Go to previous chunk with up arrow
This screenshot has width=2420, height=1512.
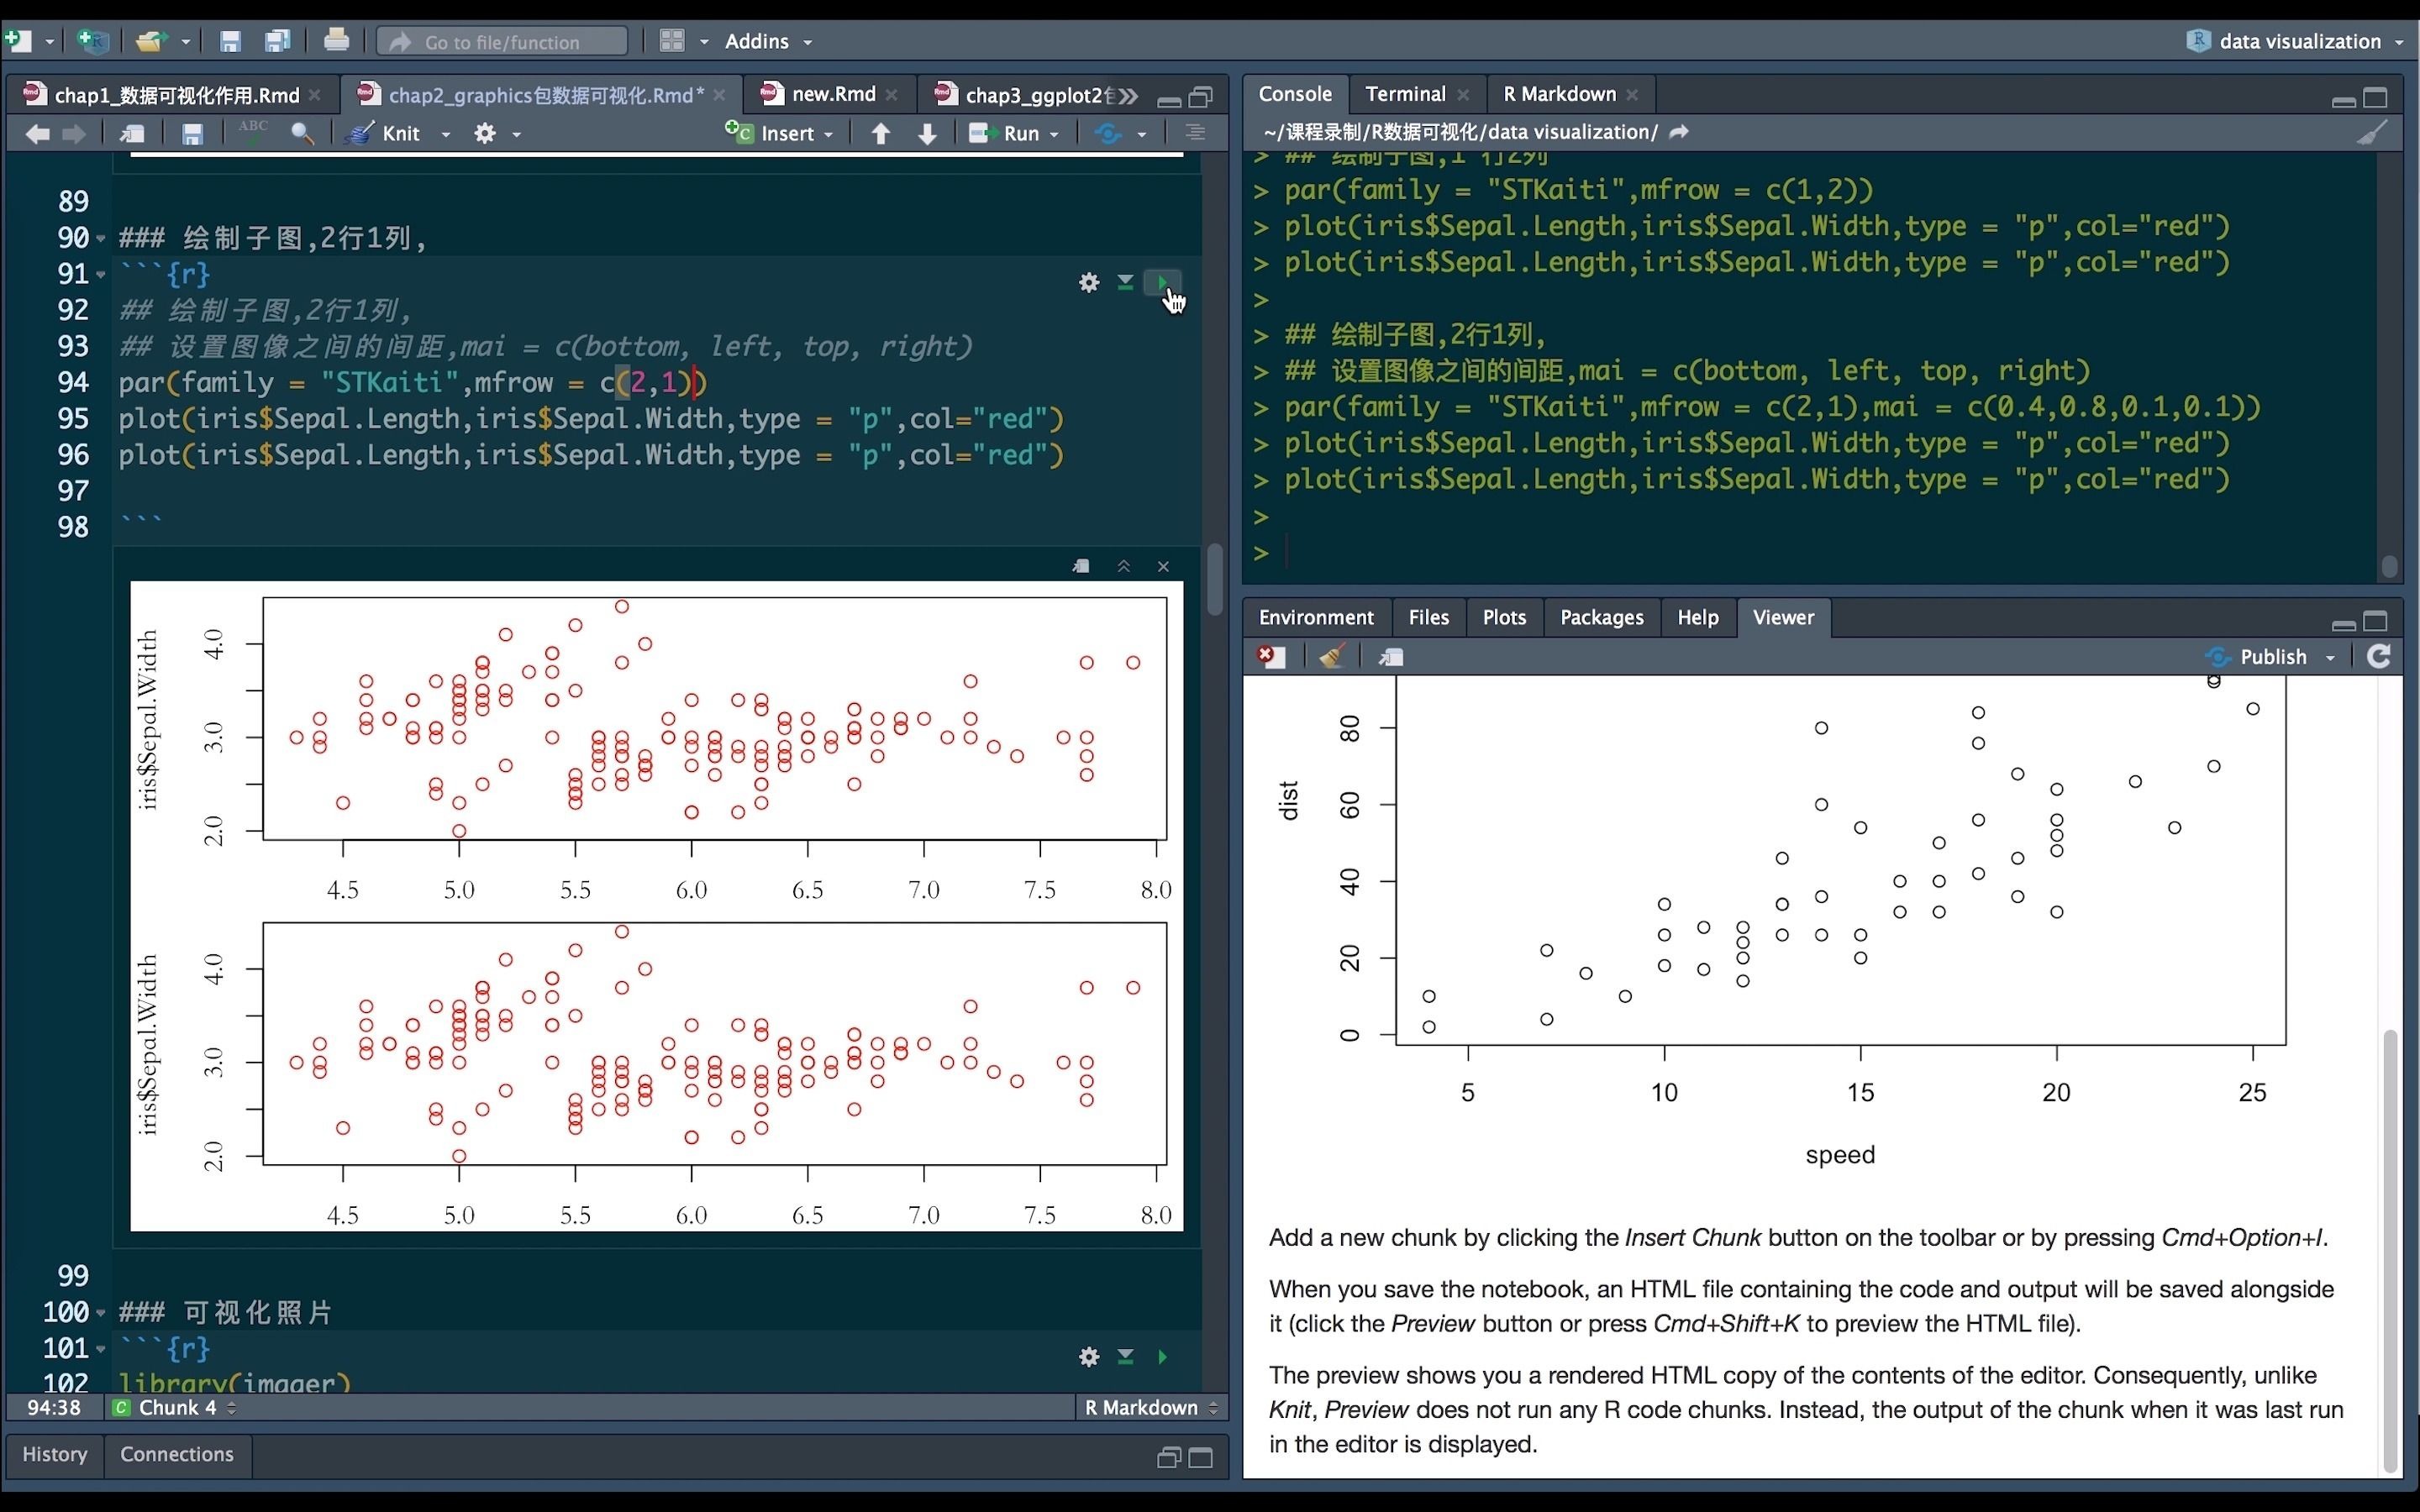coord(880,134)
